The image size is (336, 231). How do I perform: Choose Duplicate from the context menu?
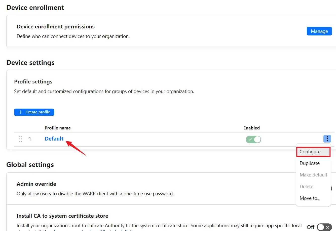[313, 163]
